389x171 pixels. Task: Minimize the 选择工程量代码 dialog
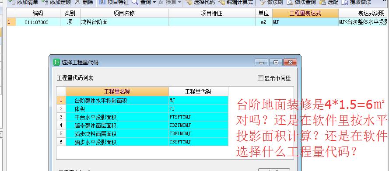click(x=262, y=63)
